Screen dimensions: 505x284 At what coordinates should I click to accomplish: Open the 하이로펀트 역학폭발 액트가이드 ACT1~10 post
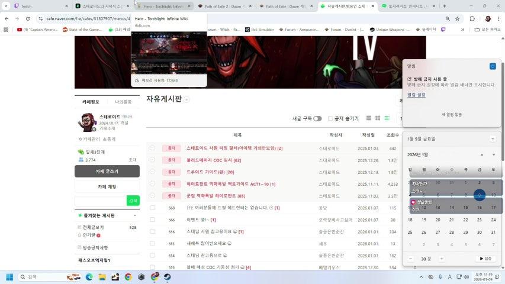click(231, 184)
